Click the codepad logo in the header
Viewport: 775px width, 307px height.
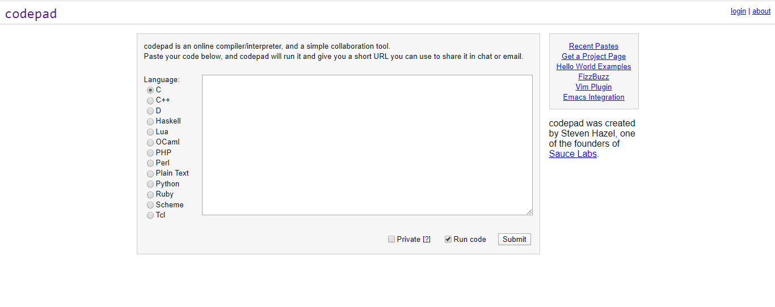tap(31, 14)
